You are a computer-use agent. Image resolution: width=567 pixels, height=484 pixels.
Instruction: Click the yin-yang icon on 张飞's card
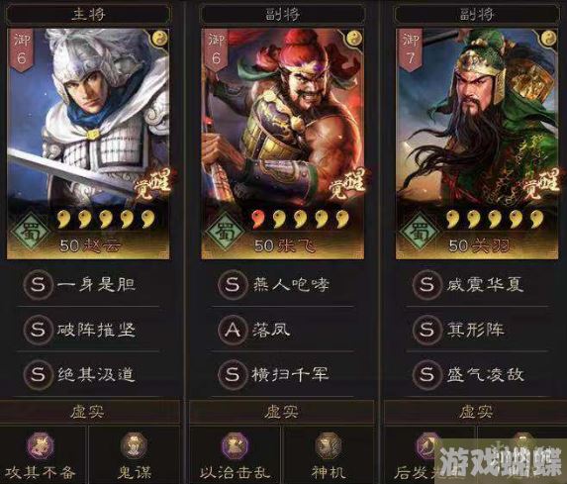point(354,38)
